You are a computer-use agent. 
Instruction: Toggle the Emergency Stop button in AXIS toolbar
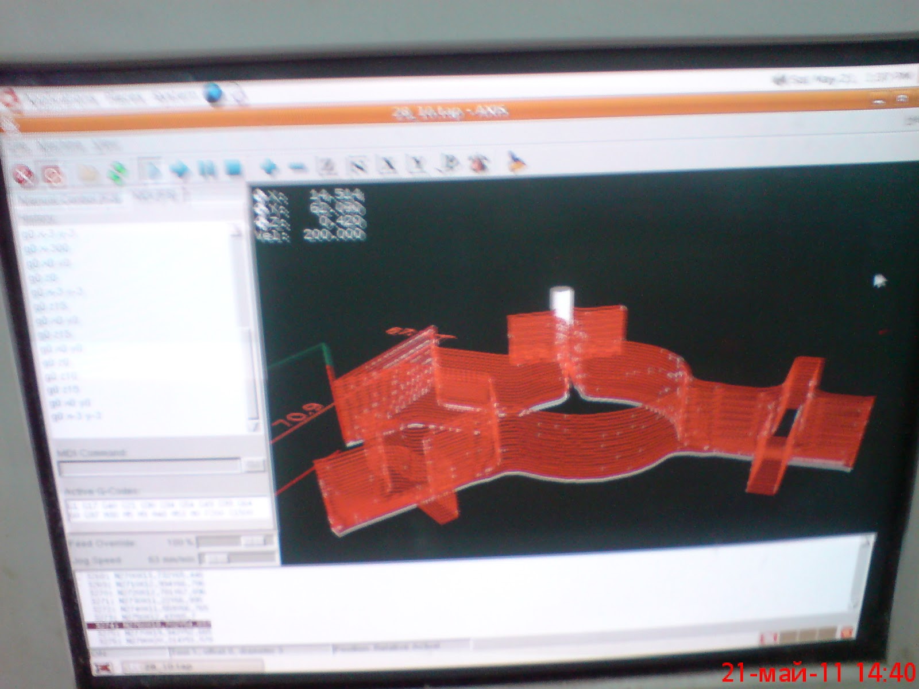click(x=24, y=175)
